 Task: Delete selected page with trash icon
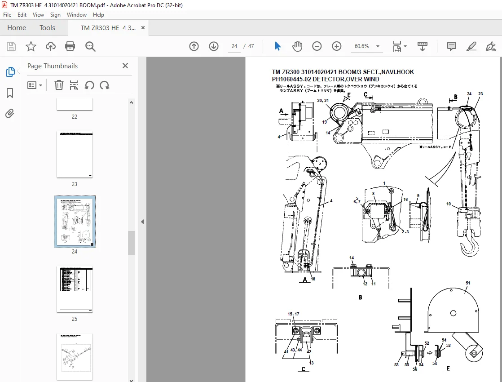59,85
